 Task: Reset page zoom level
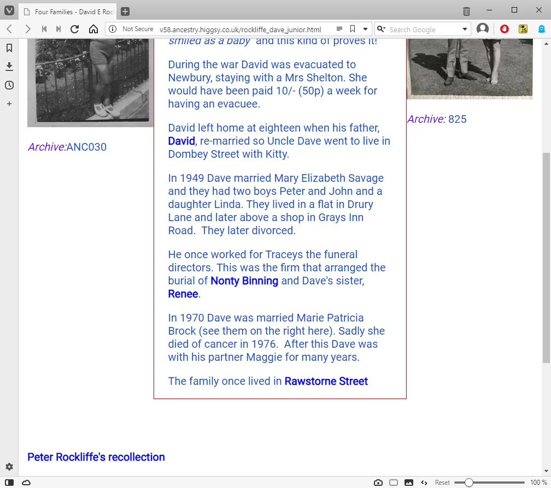pos(442,483)
